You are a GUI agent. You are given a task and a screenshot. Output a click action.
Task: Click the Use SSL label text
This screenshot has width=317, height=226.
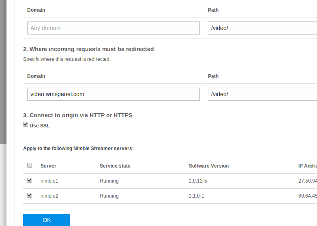tap(40, 126)
